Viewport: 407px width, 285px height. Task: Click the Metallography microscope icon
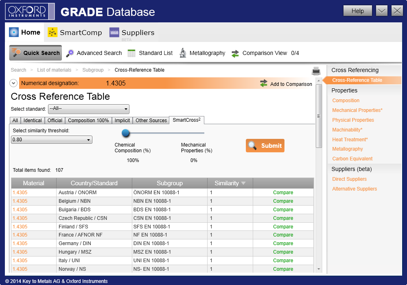(x=183, y=53)
